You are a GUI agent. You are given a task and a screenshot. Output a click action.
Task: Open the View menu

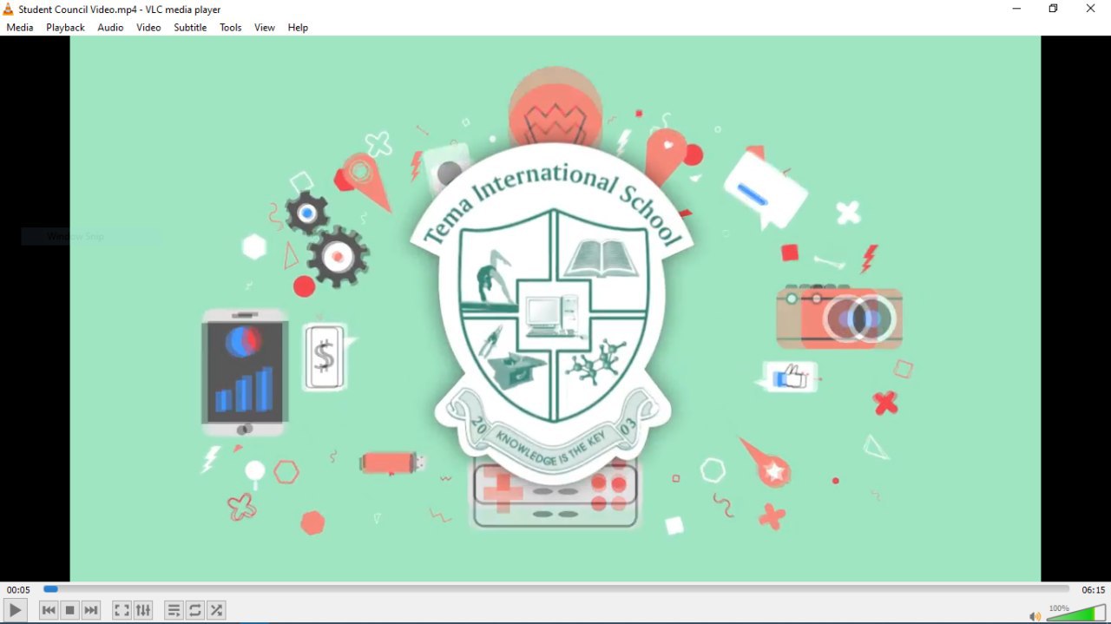pos(265,28)
